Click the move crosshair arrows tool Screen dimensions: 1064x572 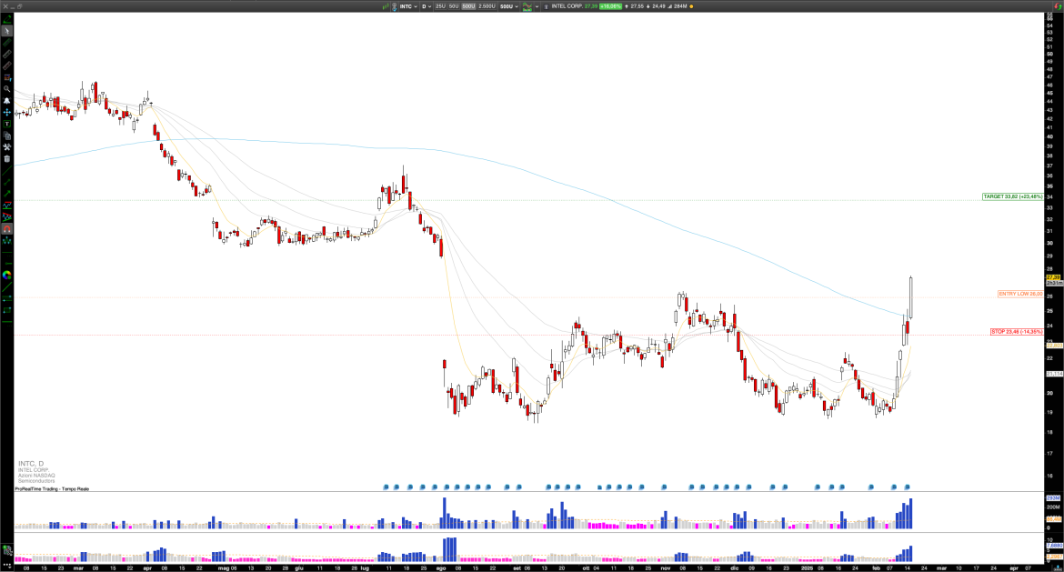(7, 112)
